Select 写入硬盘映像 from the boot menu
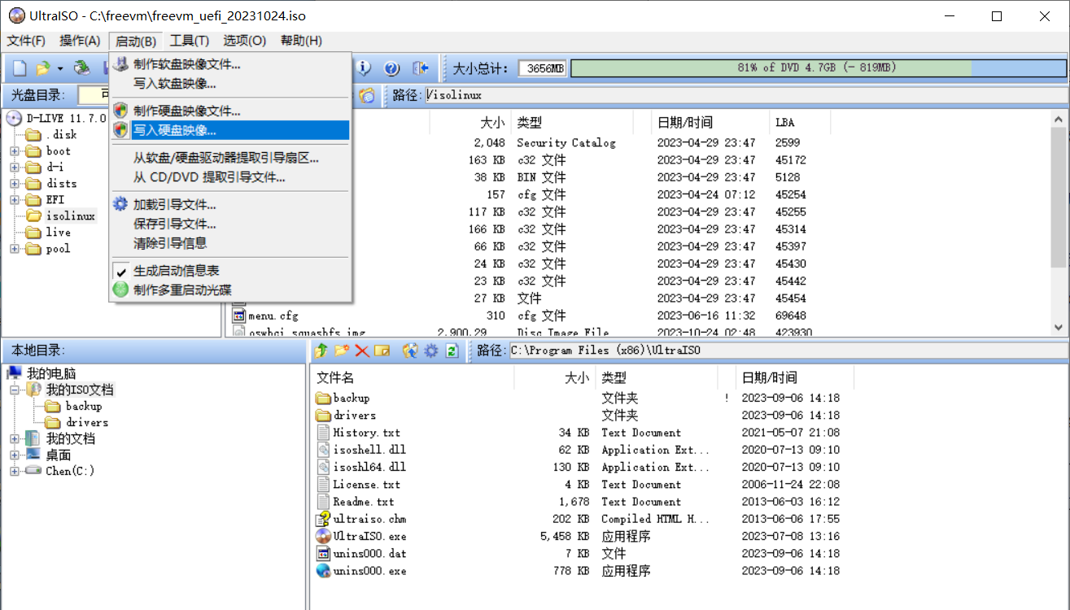Image resolution: width=1070 pixels, height=610 pixels. point(175,130)
